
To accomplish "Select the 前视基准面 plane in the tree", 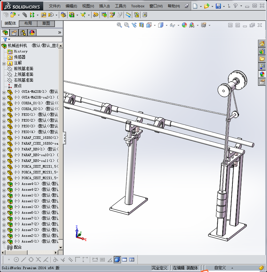I will point(23,69).
